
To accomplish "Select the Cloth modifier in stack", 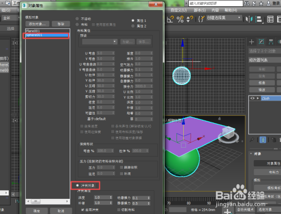I will (271, 98).
